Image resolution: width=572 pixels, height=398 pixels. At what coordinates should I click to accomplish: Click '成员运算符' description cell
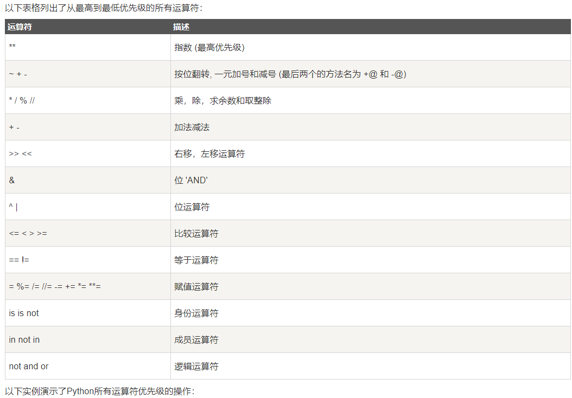pos(371,339)
